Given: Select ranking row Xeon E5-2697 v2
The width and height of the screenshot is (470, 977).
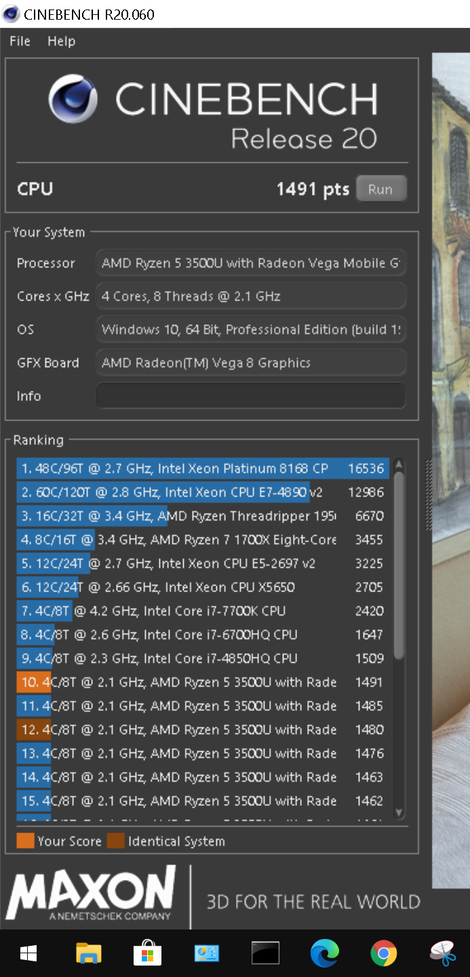Looking at the screenshot, I should coord(203,564).
